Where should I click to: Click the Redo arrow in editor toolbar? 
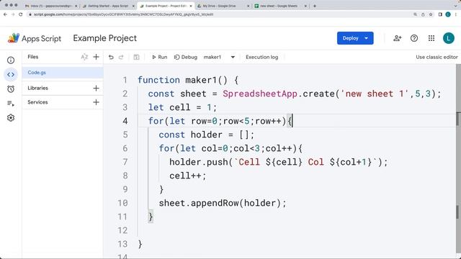pos(121,58)
